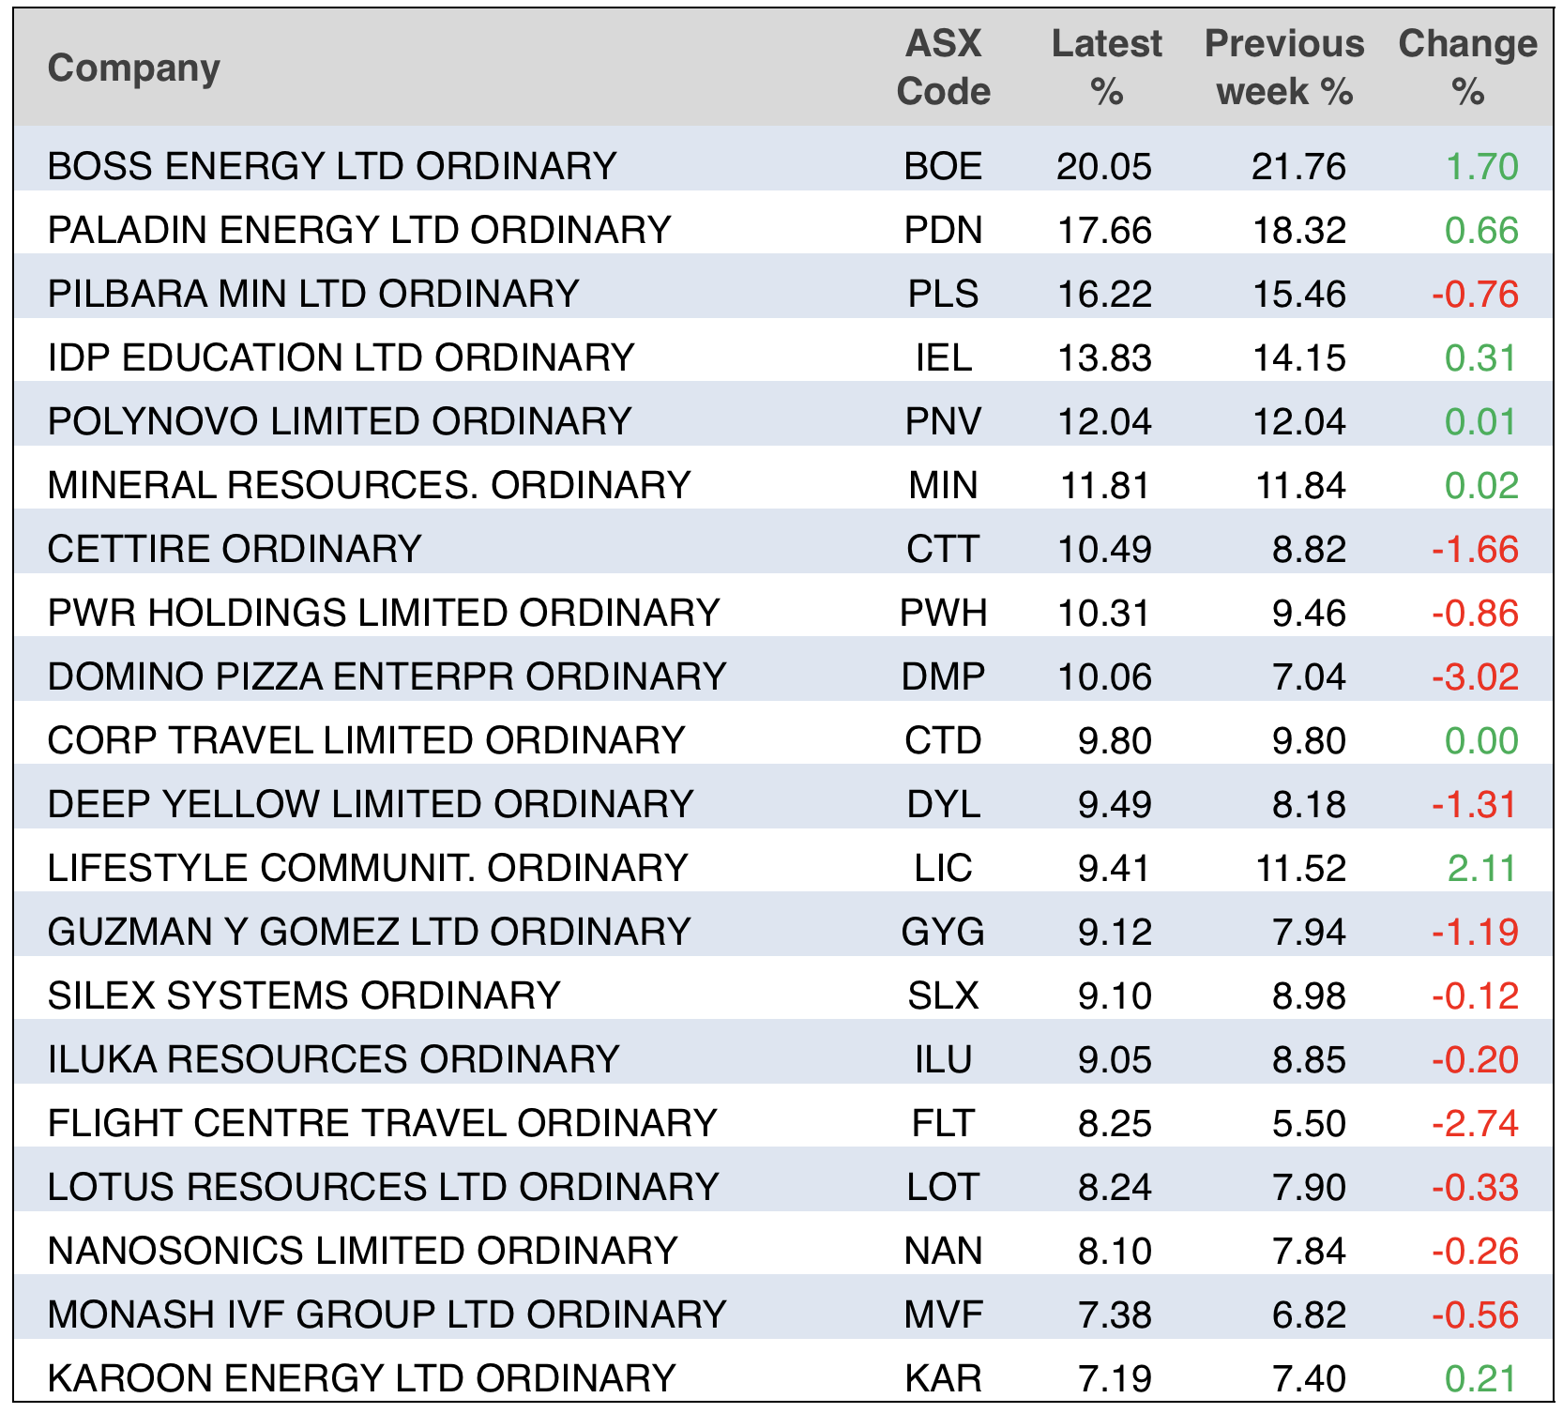The image size is (1563, 1413).
Task: Click the Change % column header
Action: tap(1467, 68)
